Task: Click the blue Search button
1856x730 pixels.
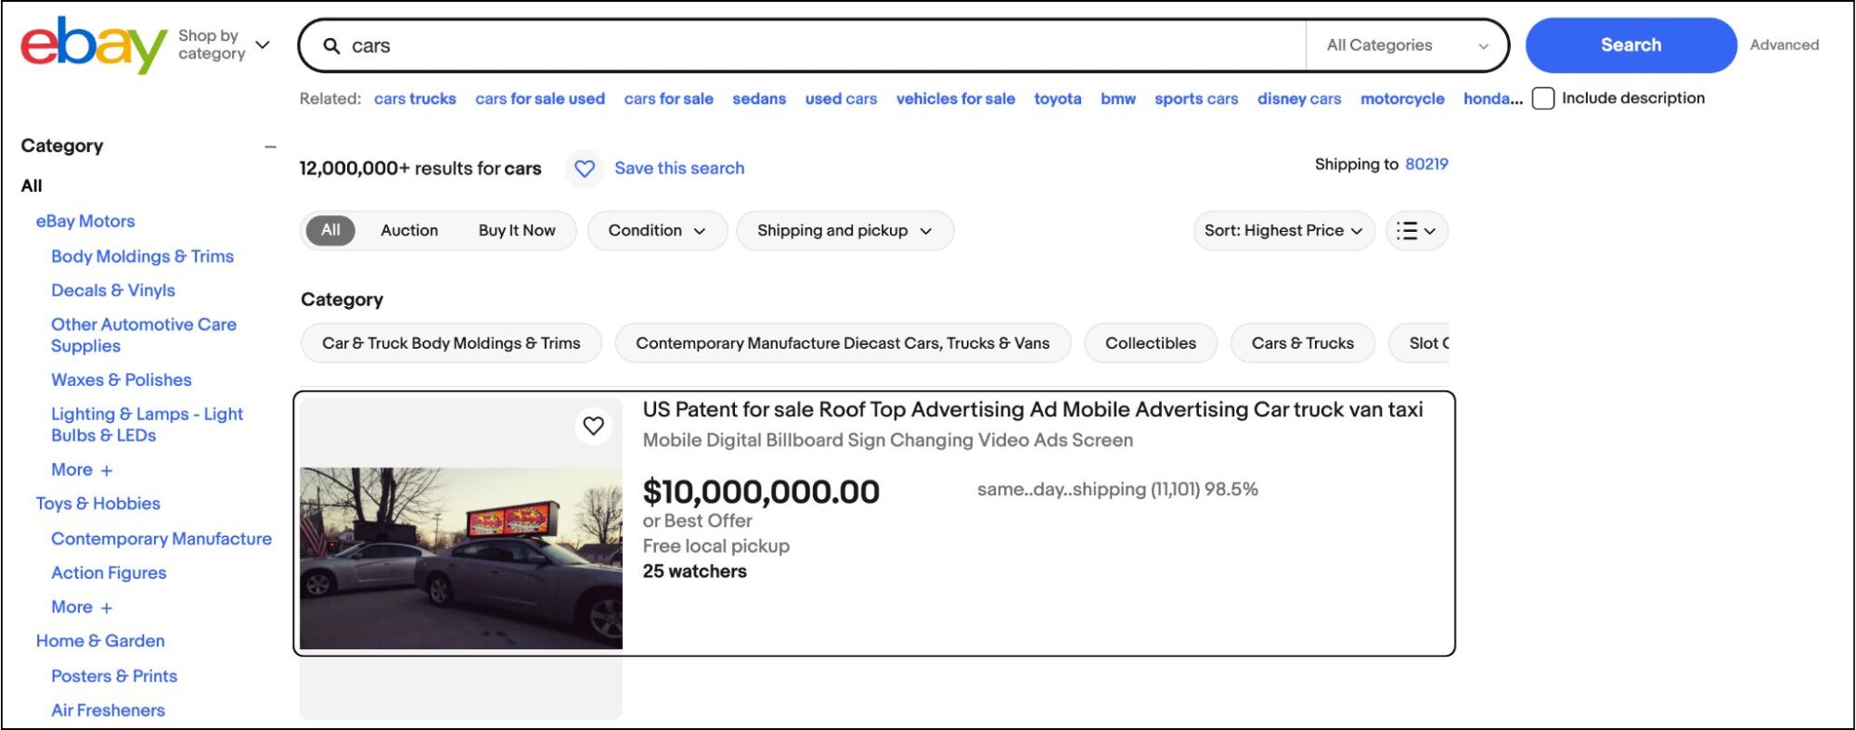Action: click(1630, 45)
